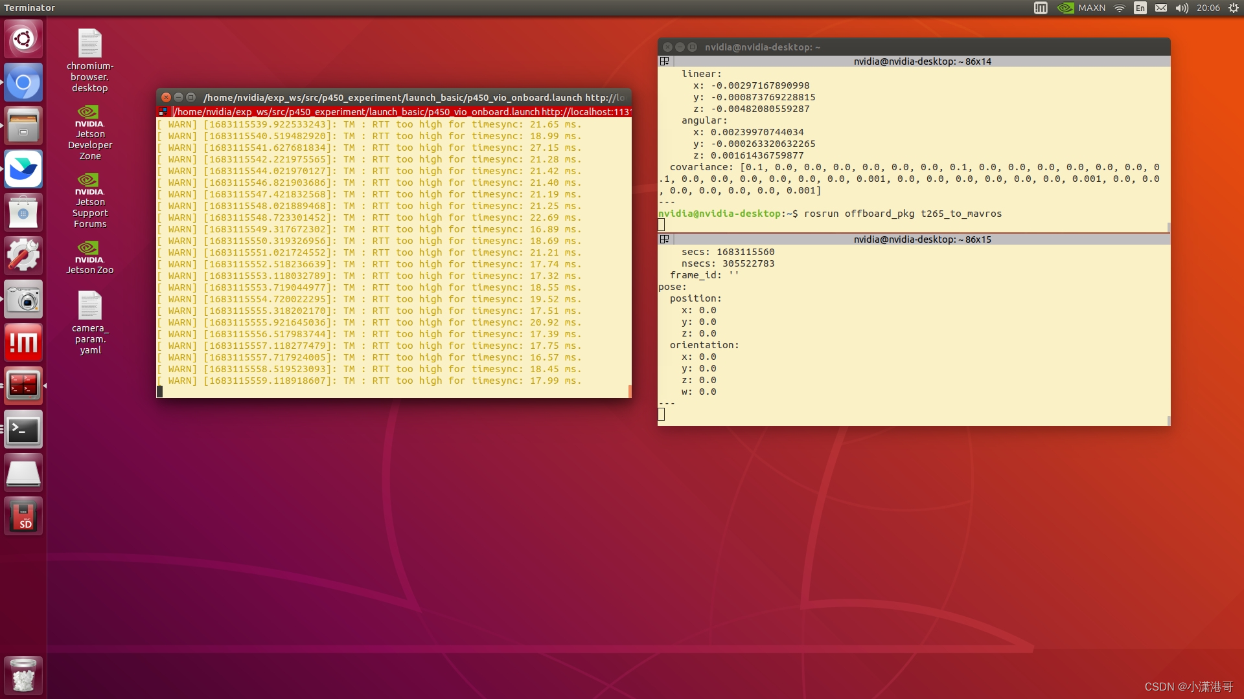Minimize the p450_vio_onboard.launch terminal window
Image resolution: width=1244 pixels, height=699 pixels.
pos(178,98)
